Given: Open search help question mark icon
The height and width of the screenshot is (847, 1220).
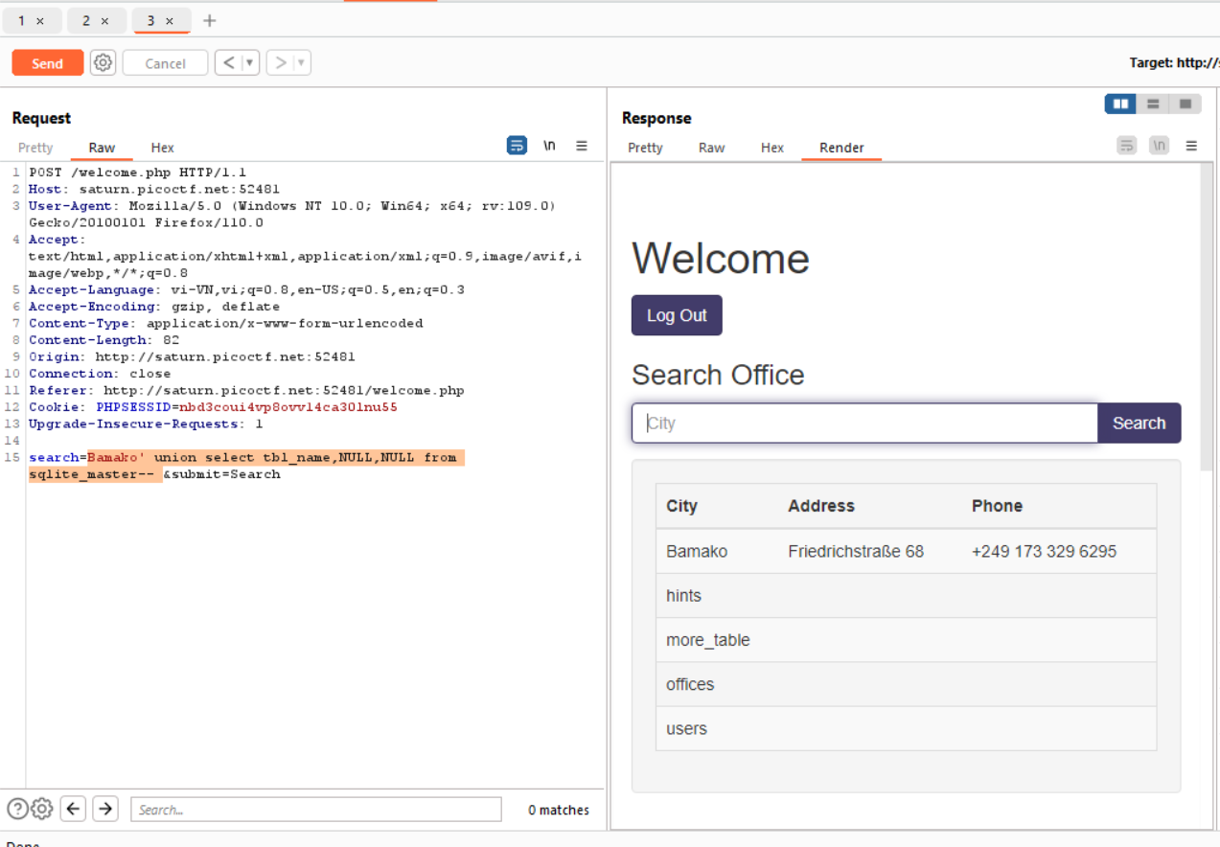Looking at the screenshot, I should [x=17, y=809].
